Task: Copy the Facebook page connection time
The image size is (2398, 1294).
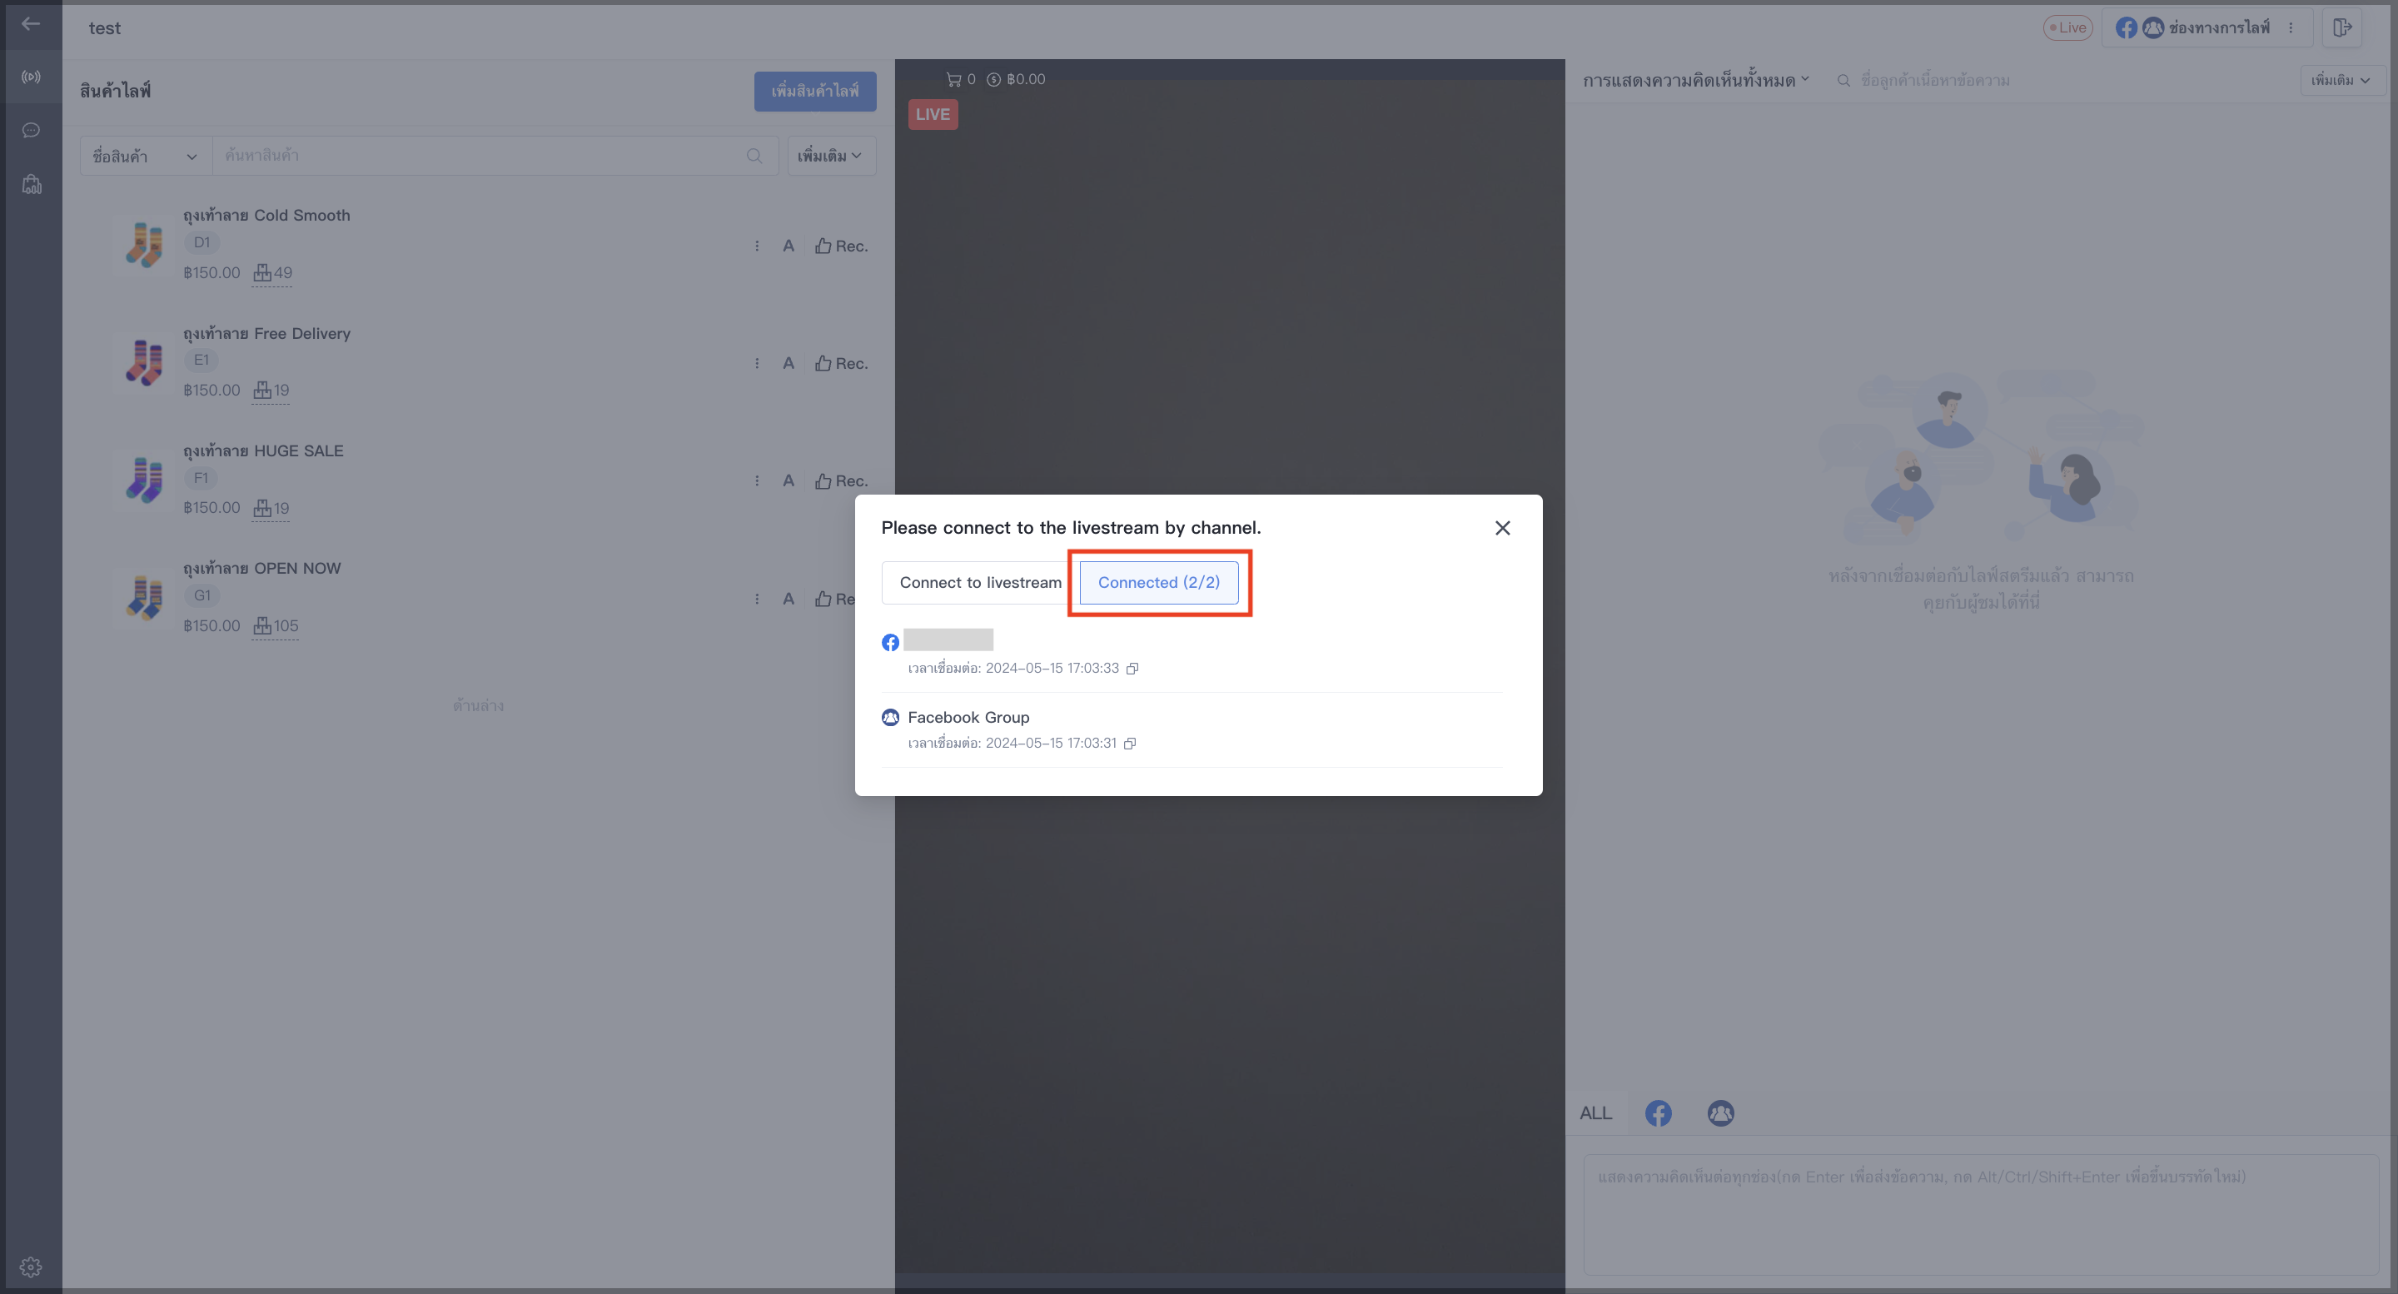Action: pyautogui.click(x=1132, y=669)
